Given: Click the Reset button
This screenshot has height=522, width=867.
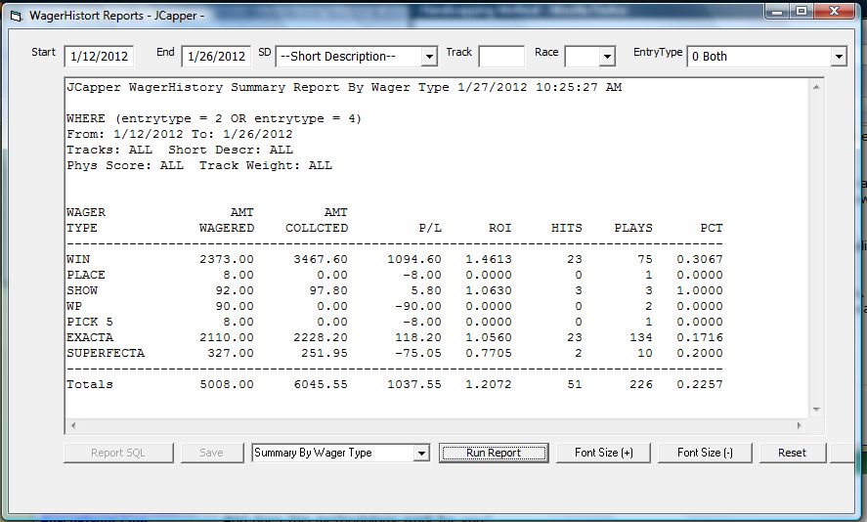Looking at the screenshot, I should click(793, 453).
